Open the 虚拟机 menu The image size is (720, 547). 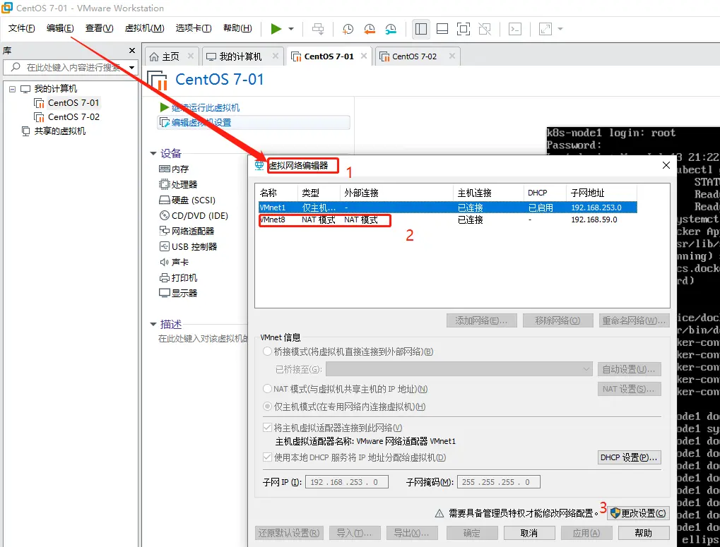pyautogui.click(x=144, y=28)
